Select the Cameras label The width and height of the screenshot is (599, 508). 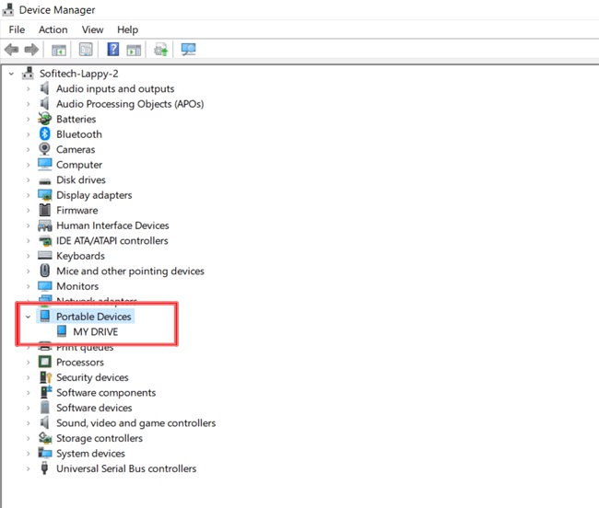(76, 149)
